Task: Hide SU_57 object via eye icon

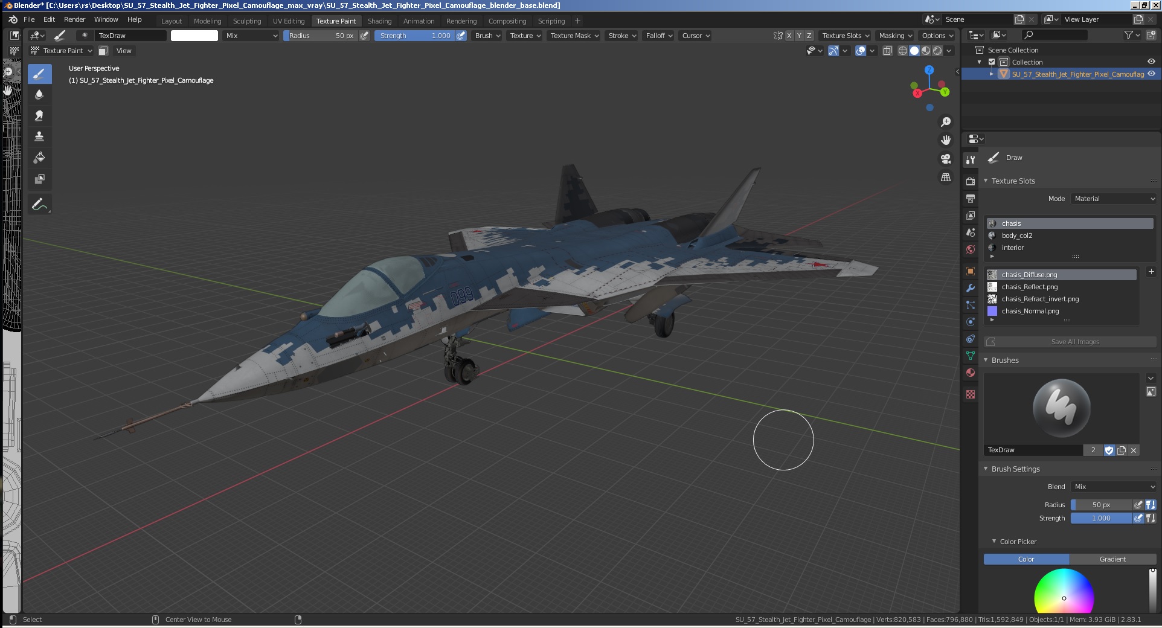Action: point(1151,74)
